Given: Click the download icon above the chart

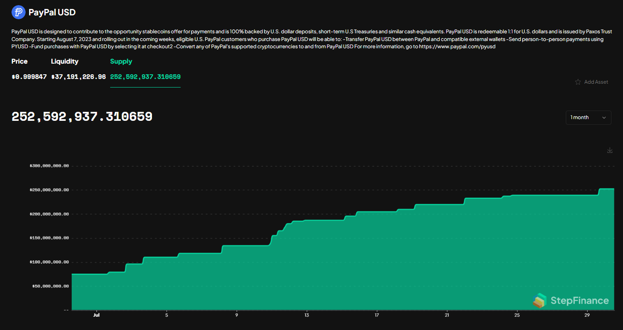Looking at the screenshot, I should point(610,150).
